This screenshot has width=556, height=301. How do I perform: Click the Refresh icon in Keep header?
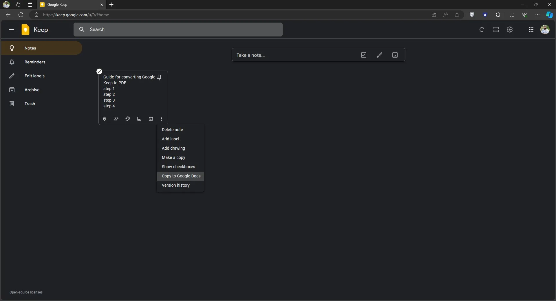(x=482, y=30)
